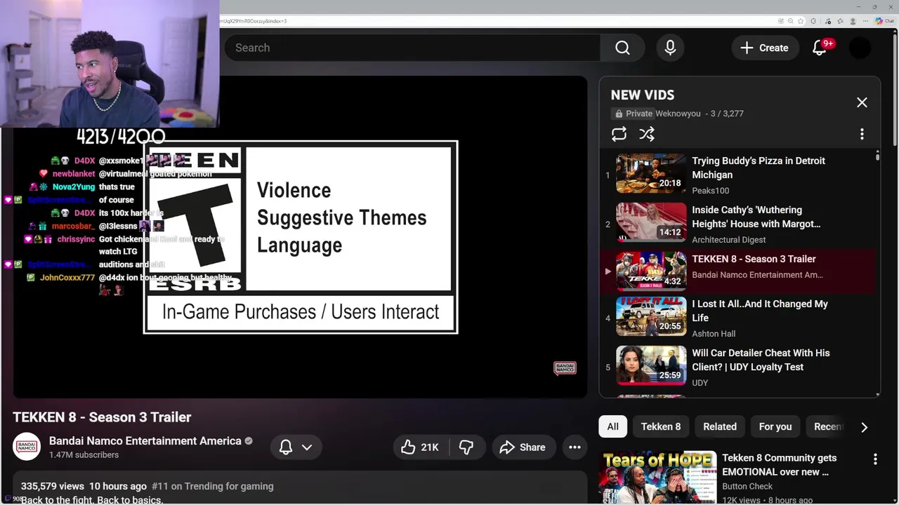Click #11 on Trending for gaming link
The height and width of the screenshot is (505, 899).
tap(213, 486)
